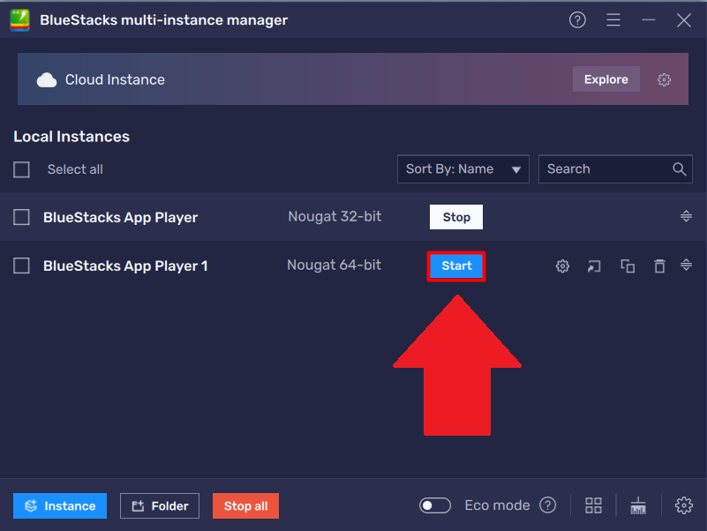
Task: Click the Nougat 64-bit label
Action: (x=335, y=265)
